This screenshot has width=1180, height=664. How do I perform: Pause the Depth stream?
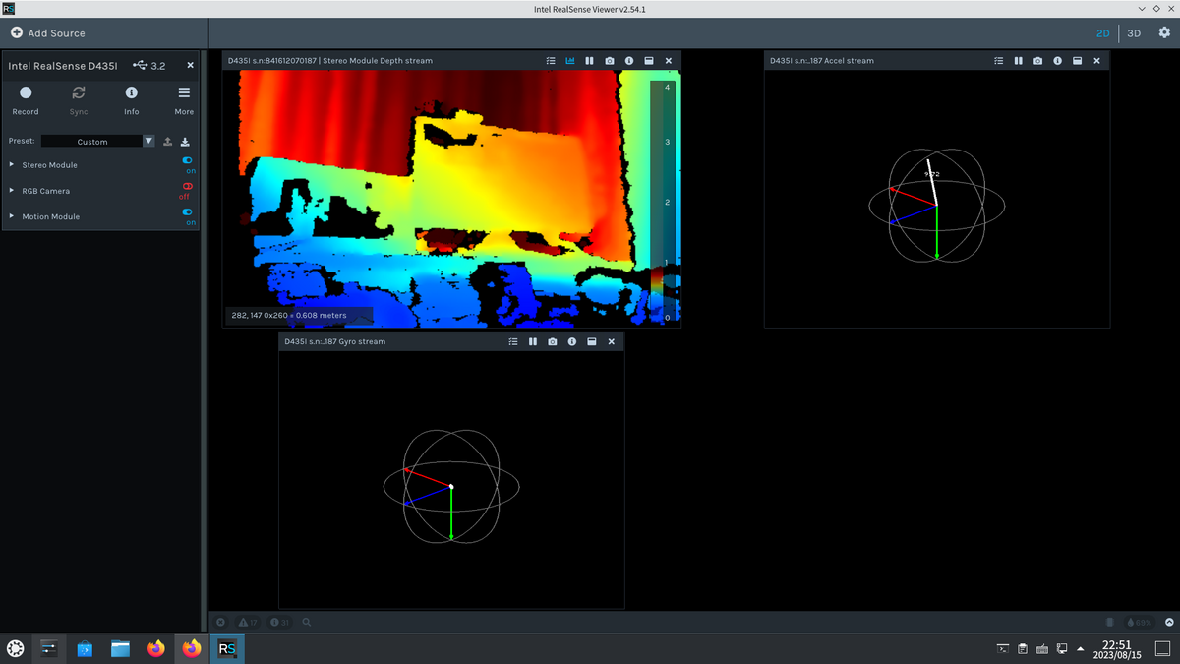click(x=589, y=61)
